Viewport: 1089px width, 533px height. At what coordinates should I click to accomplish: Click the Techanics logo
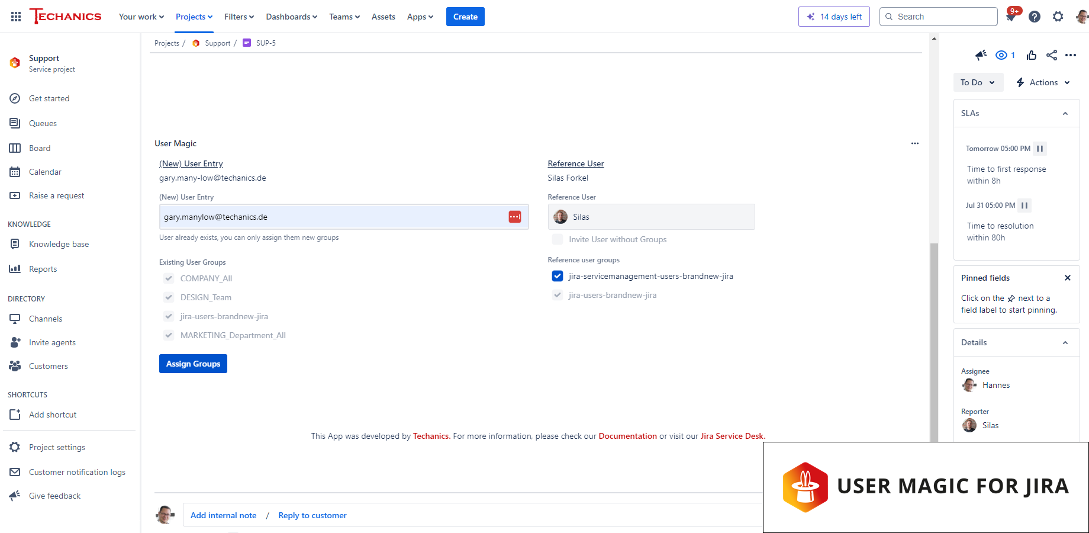(x=65, y=17)
